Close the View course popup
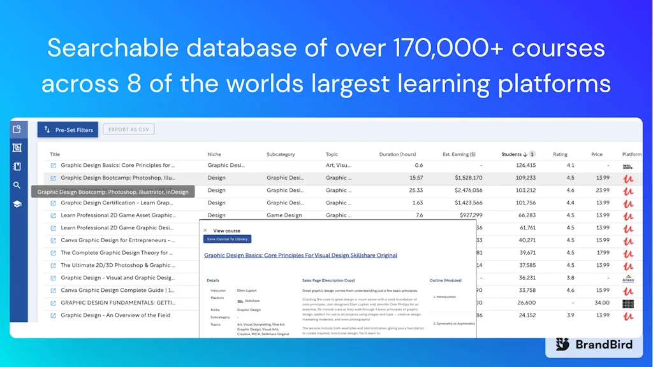Image resolution: width=653 pixels, height=367 pixels. [x=205, y=230]
